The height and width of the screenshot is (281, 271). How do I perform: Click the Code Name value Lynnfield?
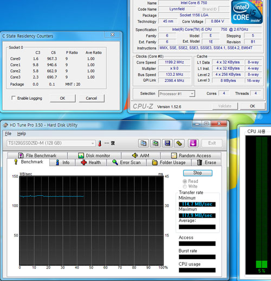point(177,9)
